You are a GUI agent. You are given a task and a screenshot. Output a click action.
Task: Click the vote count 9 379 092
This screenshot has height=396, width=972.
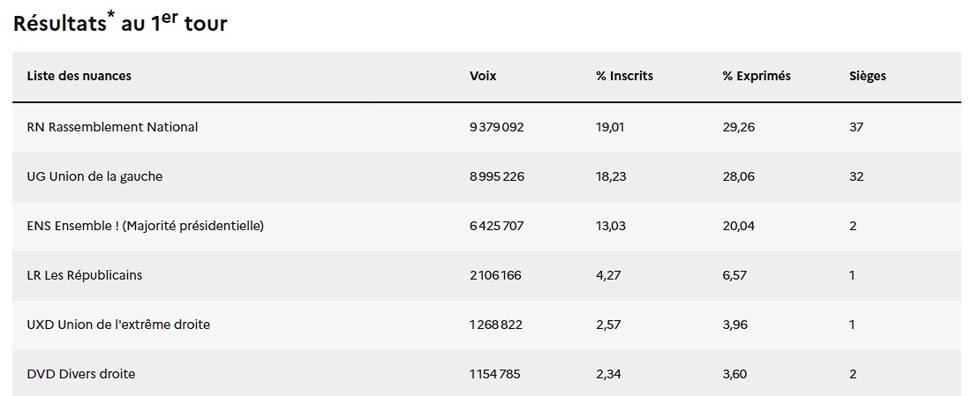496,127
